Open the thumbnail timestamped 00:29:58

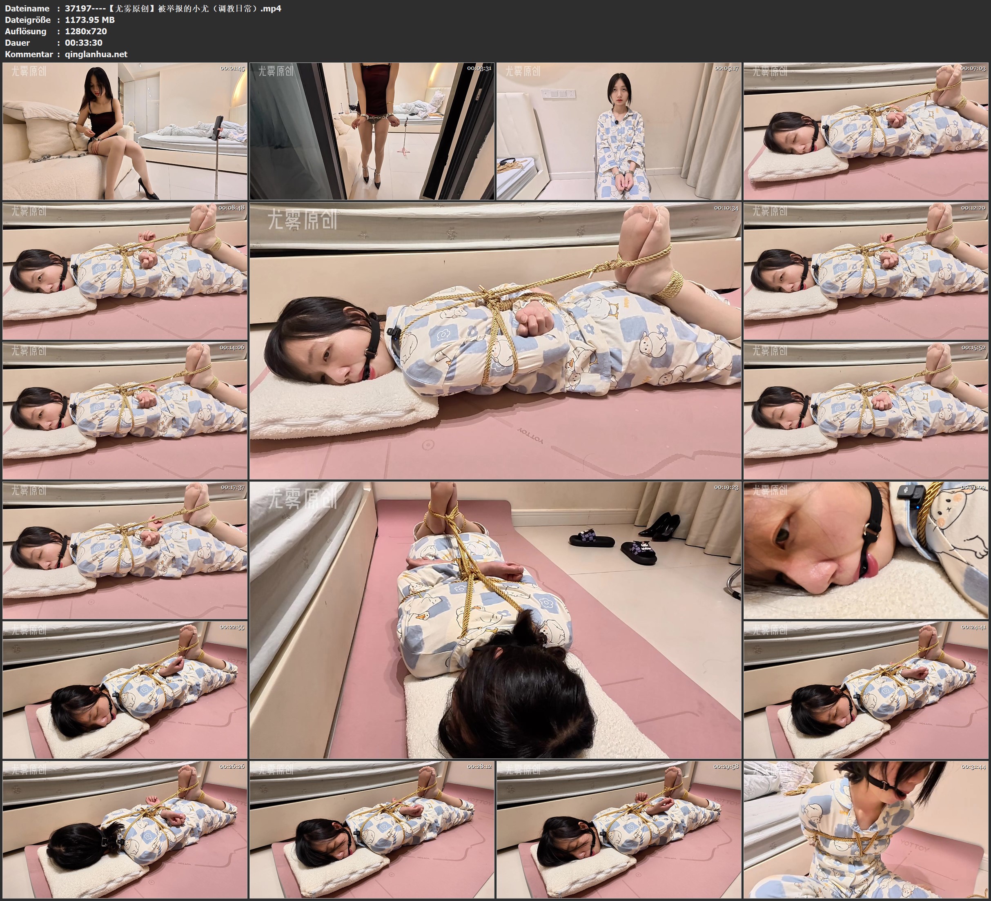pyautogui.click(x=619, y=830)
